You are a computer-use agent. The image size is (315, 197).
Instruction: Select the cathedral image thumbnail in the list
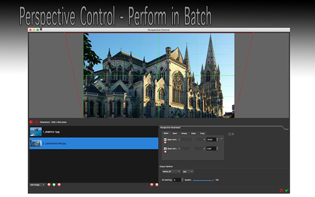coord(36,143)
